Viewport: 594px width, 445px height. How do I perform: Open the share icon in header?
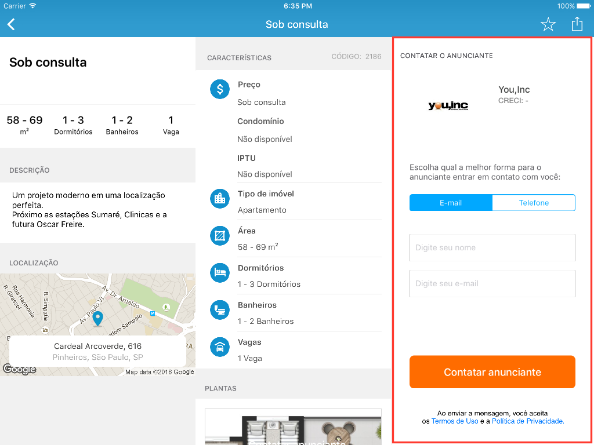click(x=577, y=24)
